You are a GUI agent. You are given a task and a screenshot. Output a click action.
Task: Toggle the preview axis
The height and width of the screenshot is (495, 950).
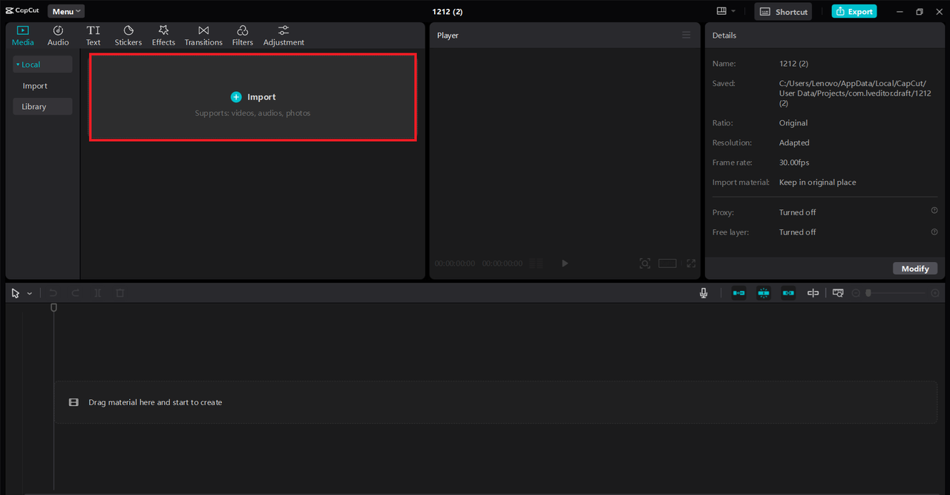[x=813, y=293]
